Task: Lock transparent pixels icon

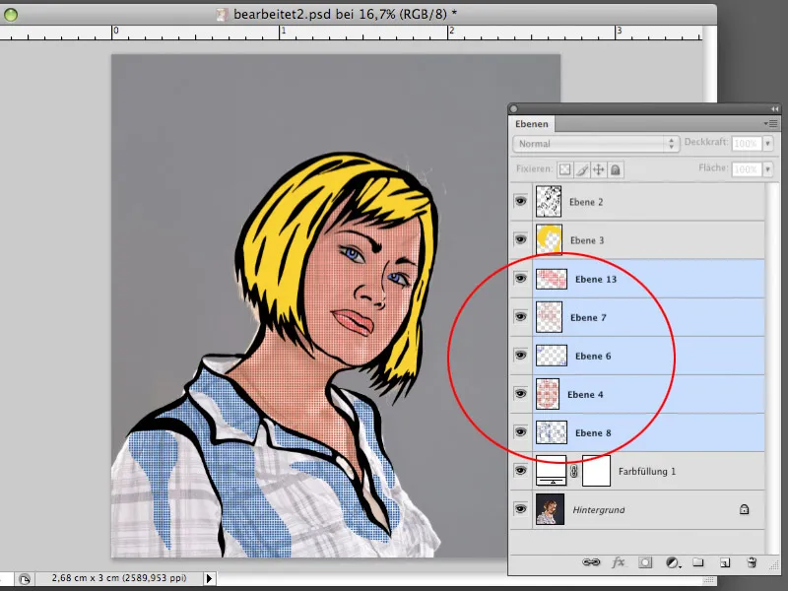Action: [564, 169]
